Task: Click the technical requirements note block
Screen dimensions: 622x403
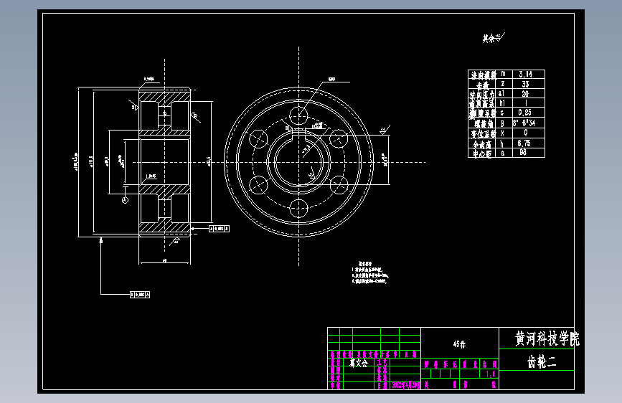Action: point(370,272)
